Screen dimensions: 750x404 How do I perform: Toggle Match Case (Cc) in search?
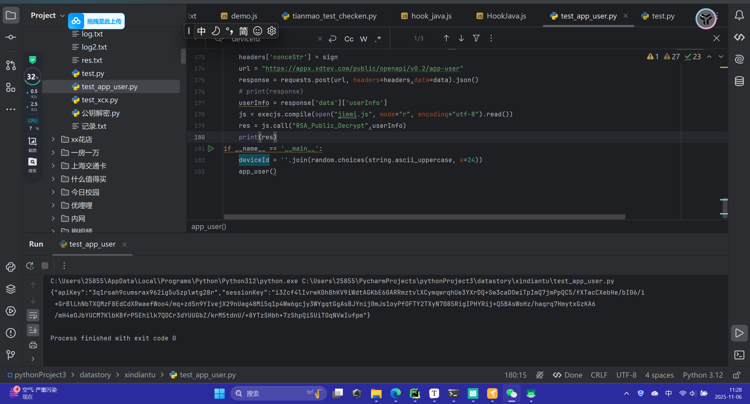click(x=349, y=39)
